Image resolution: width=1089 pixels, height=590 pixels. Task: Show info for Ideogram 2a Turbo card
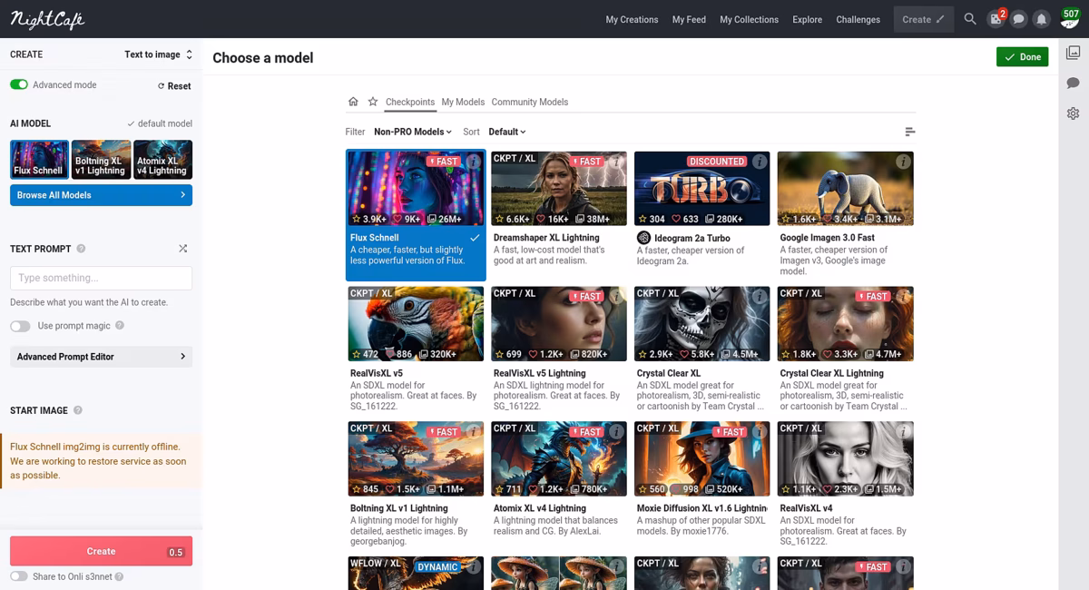pos(760,162)
